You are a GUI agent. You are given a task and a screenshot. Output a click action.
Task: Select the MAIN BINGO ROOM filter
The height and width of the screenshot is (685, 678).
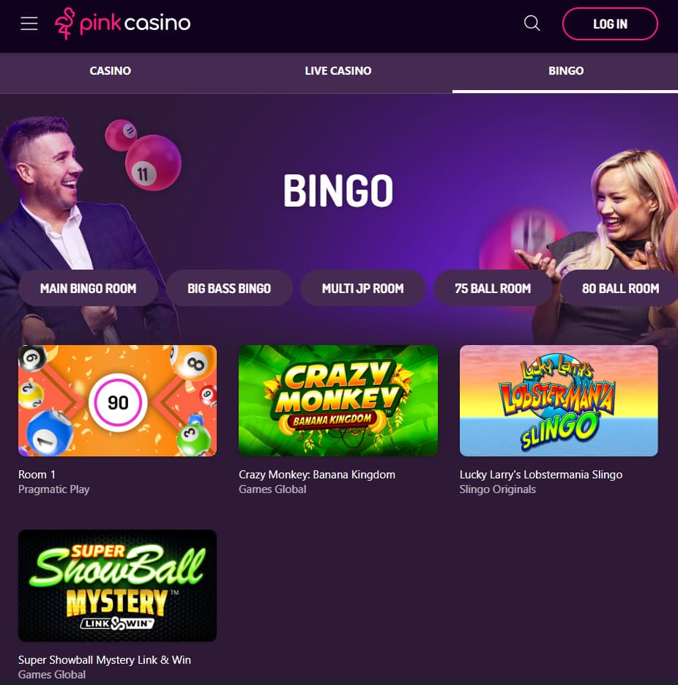(88, 289)
